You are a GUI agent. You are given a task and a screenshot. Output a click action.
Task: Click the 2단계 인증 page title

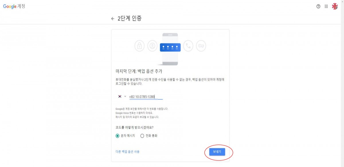(x=130, y=19)
